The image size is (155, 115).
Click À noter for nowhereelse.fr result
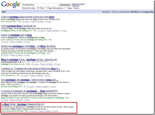[x=55, y=111]
